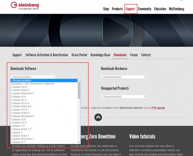Viewport: 193px width, 156px height.
Task: Open Products in the main navigation
Action: (117, 9)
